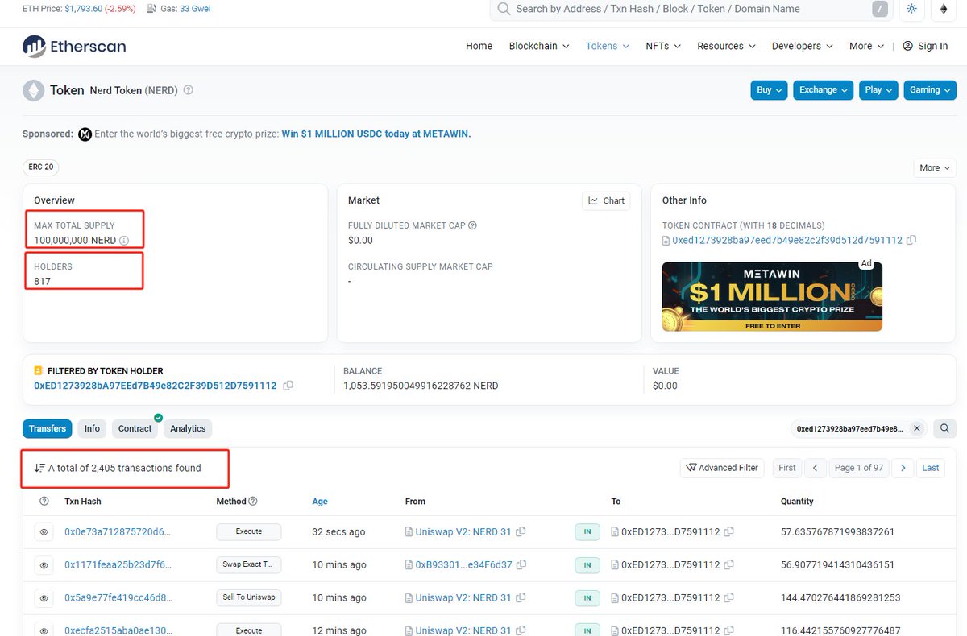This screenshot has height=636, width=967.
Task: View details eye icon for 0x0e73a712875720d6 row
Action: tap(44, 531)
